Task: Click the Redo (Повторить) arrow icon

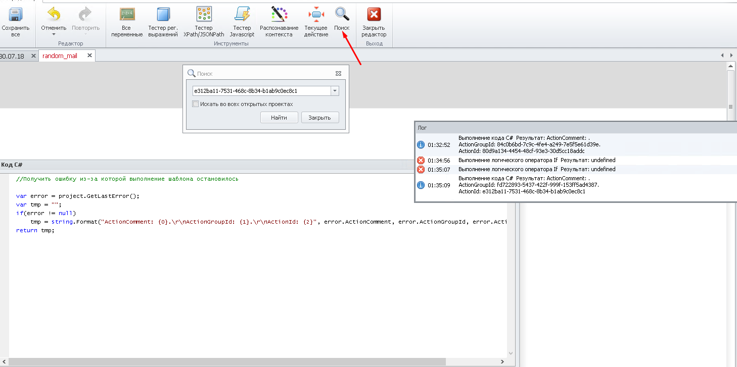Action: (x=85, y=14)
